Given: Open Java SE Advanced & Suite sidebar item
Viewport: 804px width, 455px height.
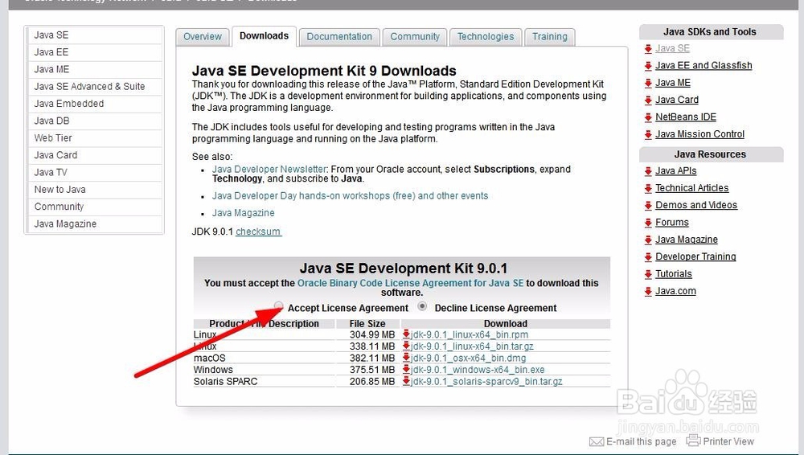Looking at the screenshot, I should point(95,87).
